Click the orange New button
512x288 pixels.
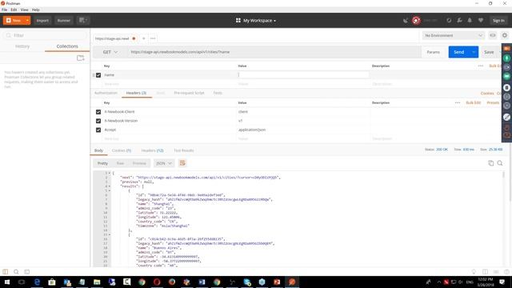click(14, 20)
